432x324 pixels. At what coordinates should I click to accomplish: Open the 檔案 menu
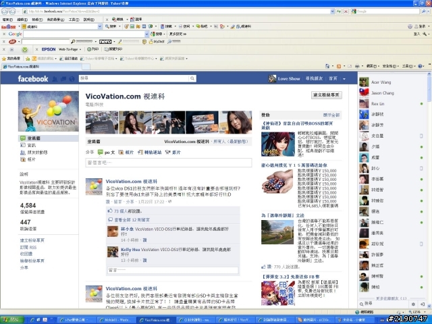click(7, 20)
